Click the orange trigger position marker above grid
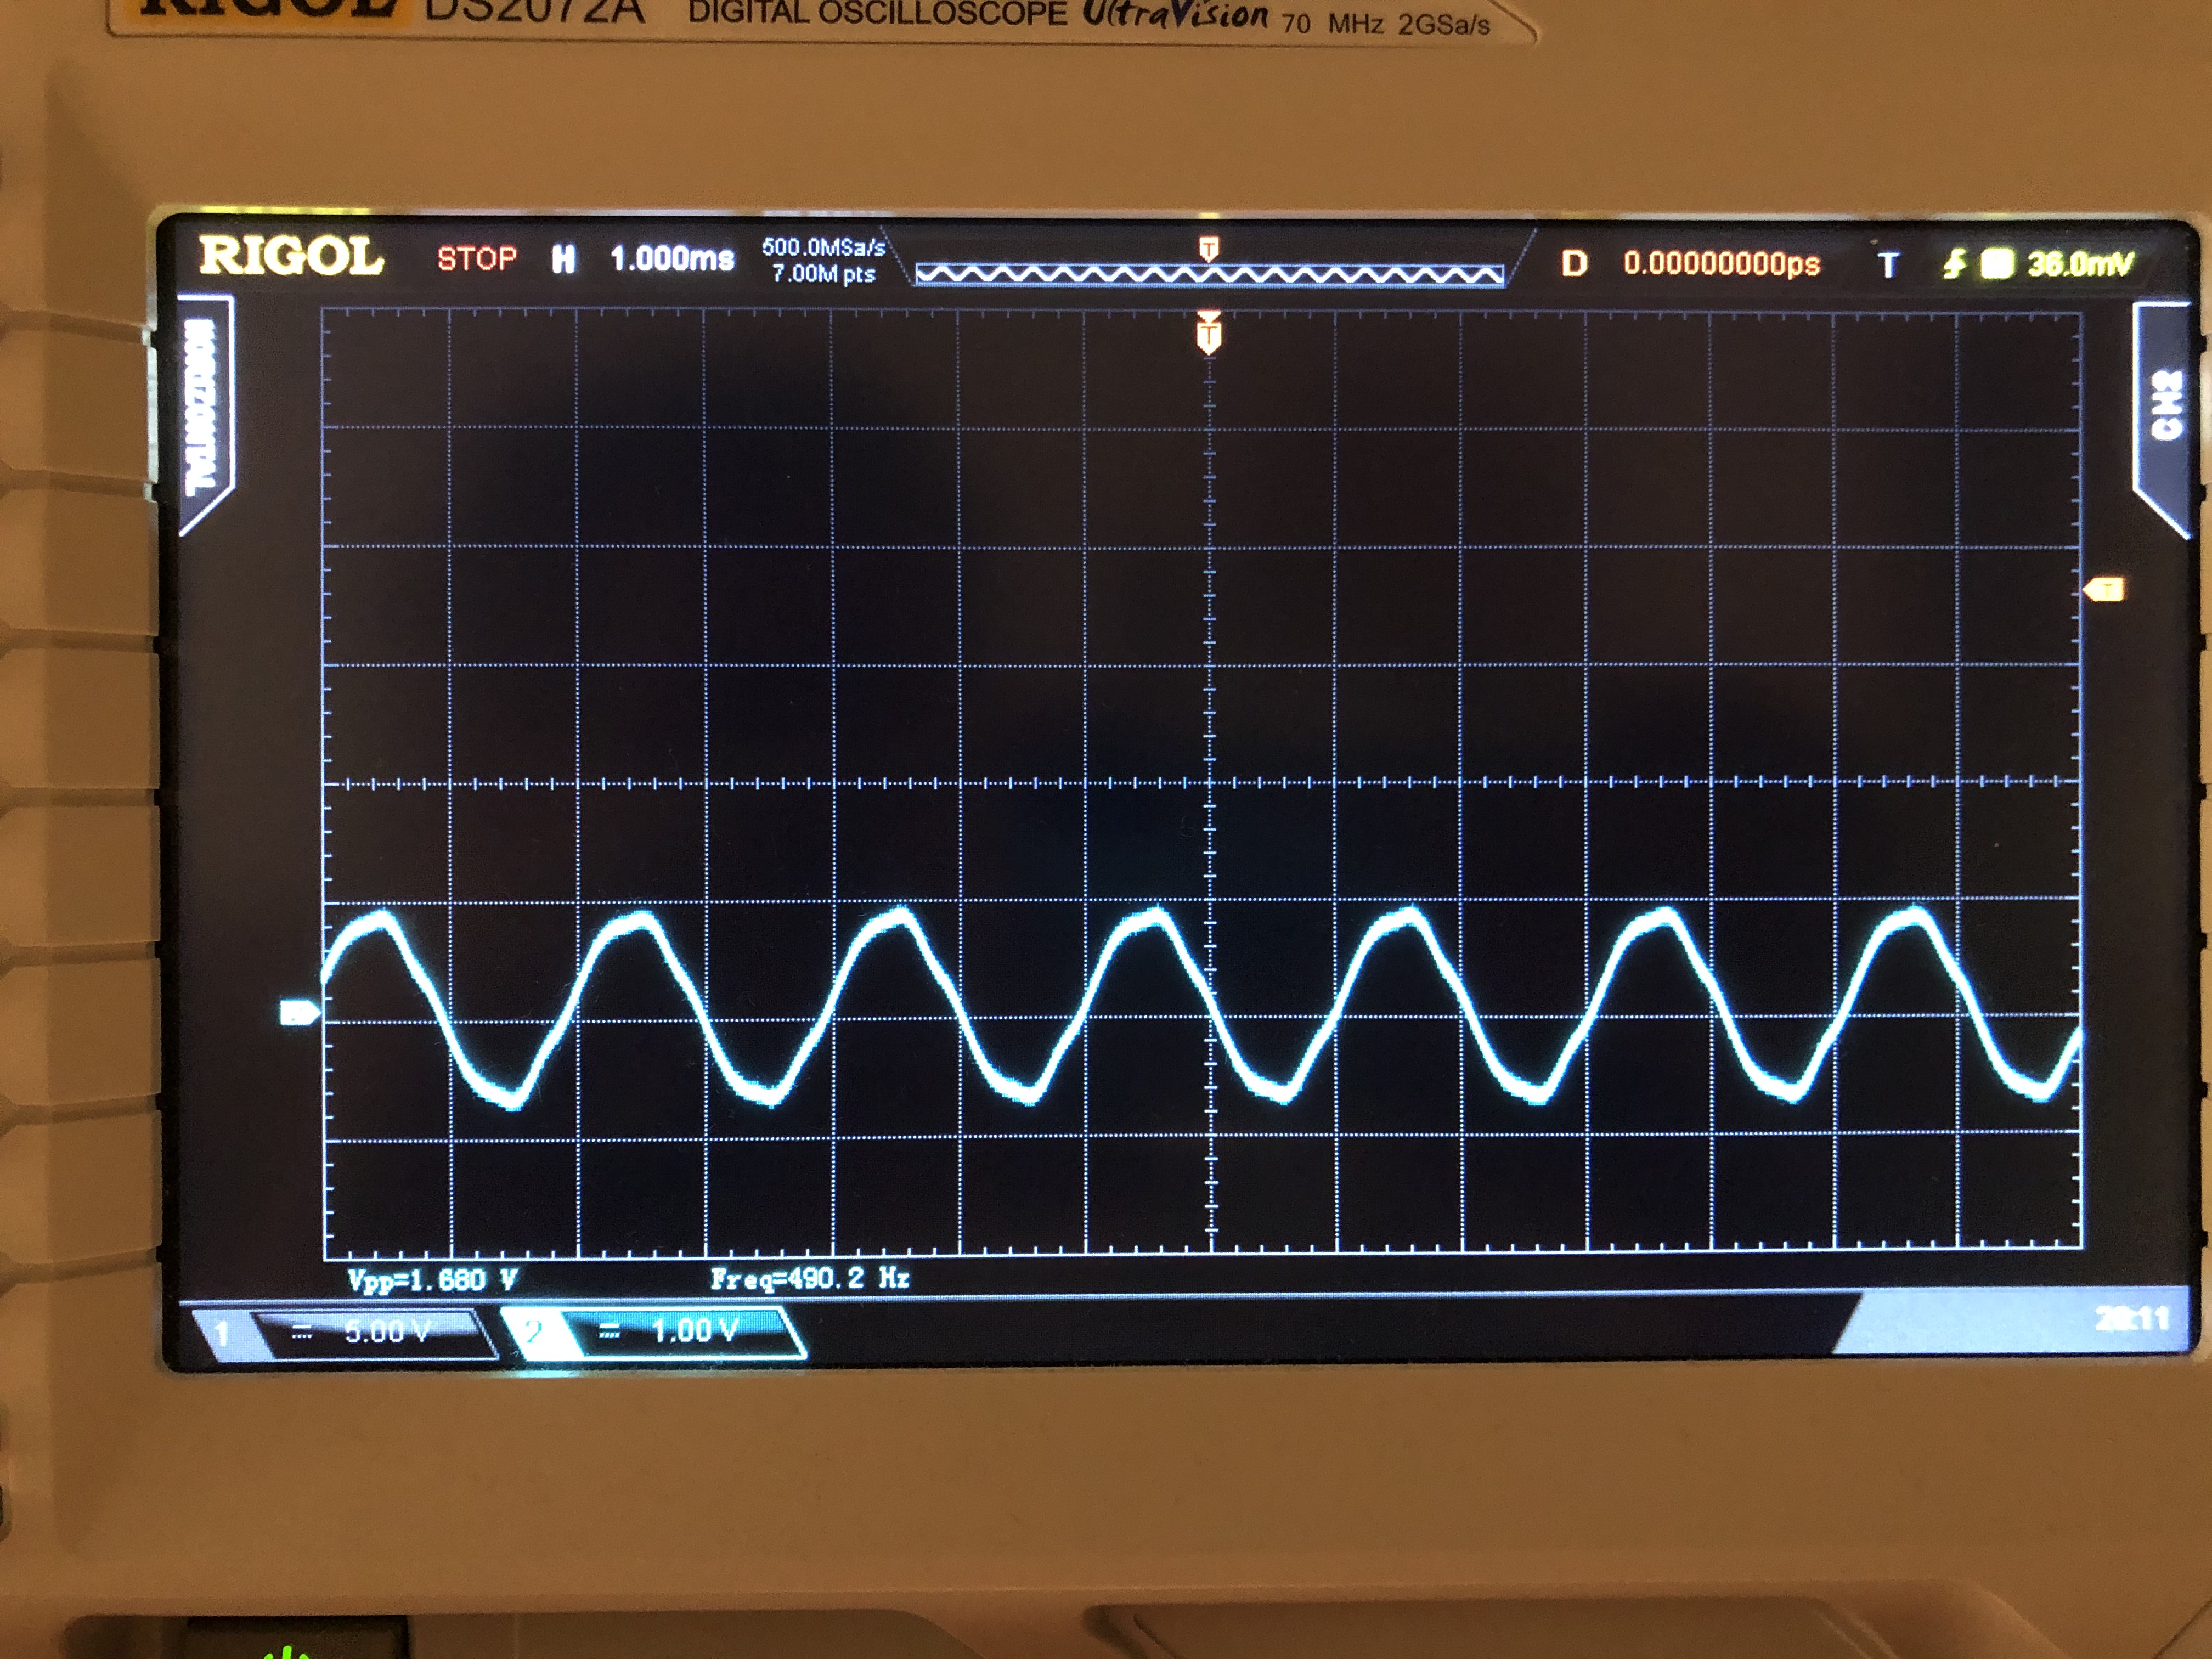The height and width of the screenshot is (1659, 2212). click(x=1209, y=332)
